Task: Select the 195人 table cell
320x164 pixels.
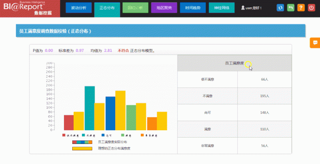Action: (x=265, y=96)
